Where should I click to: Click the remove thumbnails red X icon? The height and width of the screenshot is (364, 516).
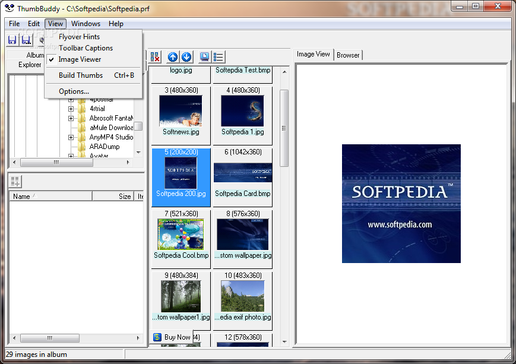click(155, 57)
